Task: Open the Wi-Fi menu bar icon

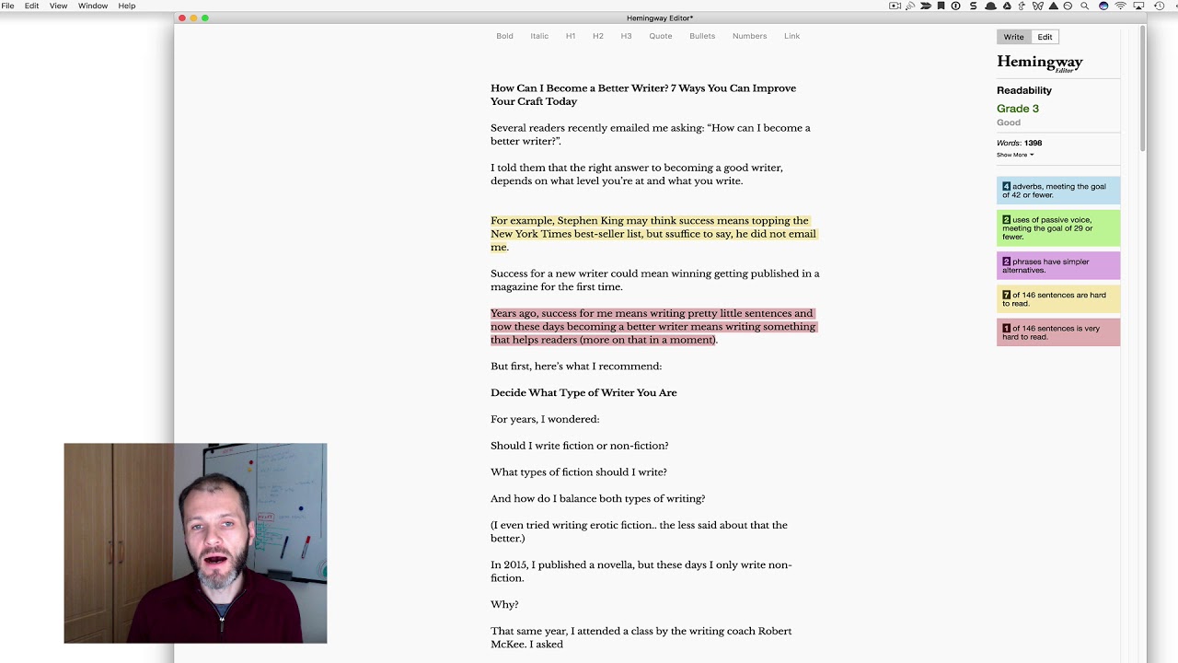Action: tap(1120, 6)
